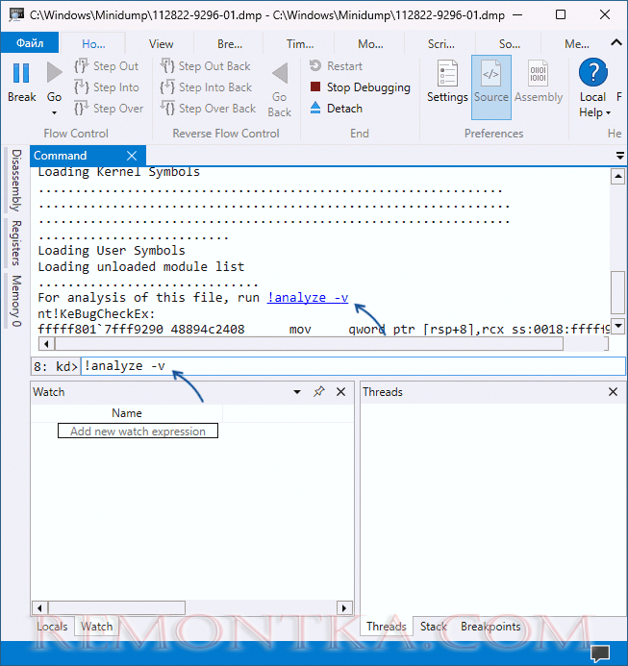Select the Threads bottom tab
Image resolution: width=628 pixels, height=666 pixels.
[x=386, y=627]
